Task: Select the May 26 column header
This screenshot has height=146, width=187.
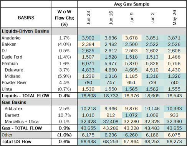Action: point(174,18)
